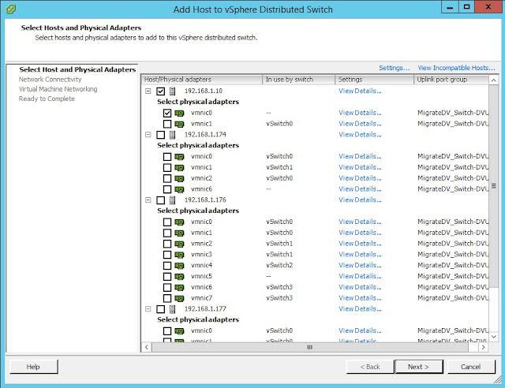Click the vertical scrollbar thumb
The image size is (505, 388).
pos(493,185)
